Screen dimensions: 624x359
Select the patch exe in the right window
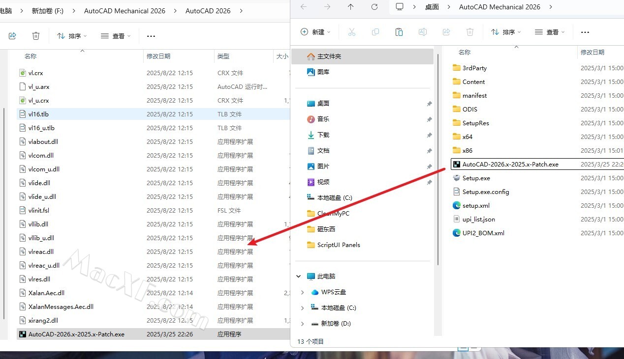click(x=537, y=165)
